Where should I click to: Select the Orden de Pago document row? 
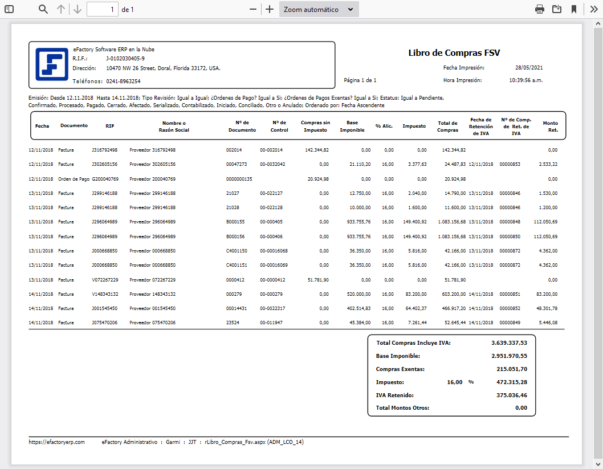pyautogui.click(x=74, y=179)
